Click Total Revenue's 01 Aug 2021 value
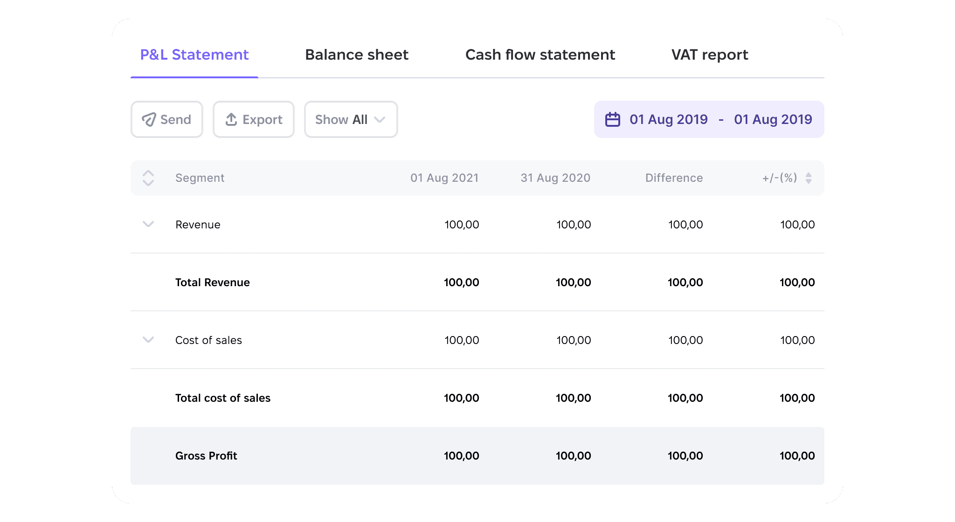 [462, 282]
